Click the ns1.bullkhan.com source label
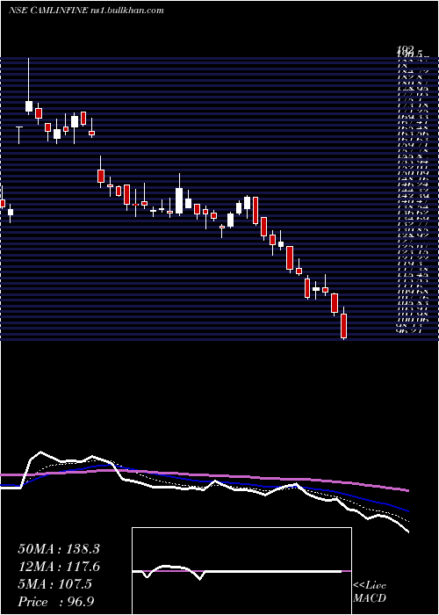The height and width of the screenshot is (615, 439). [x=126, y=11]
